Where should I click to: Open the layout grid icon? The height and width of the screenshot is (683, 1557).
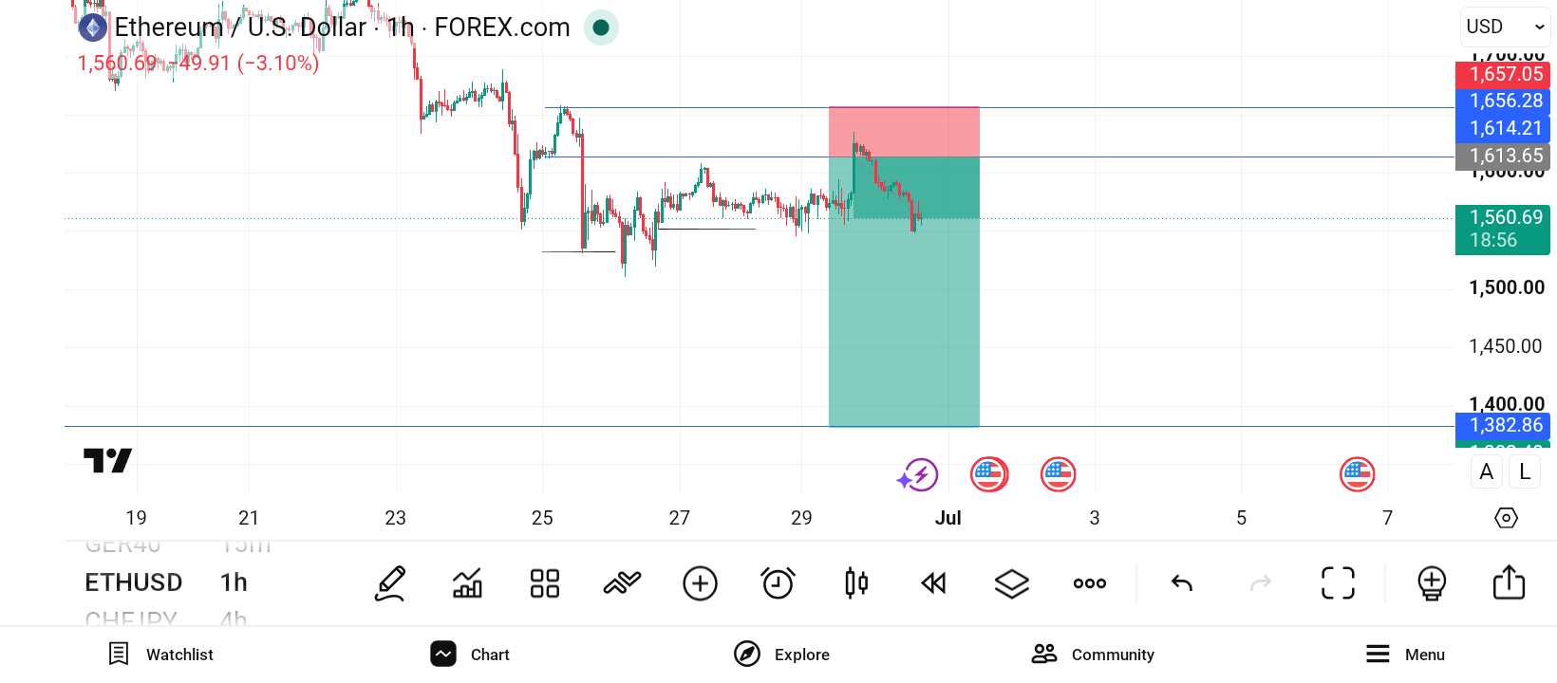(x=545, y=583)
